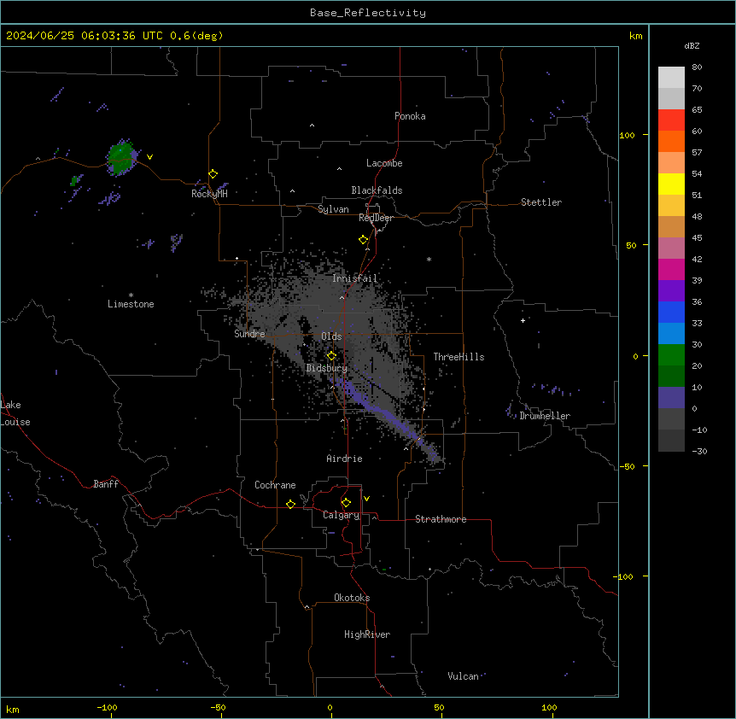
Task: Select the light gray 80-70 dBZ swatch
Action: [x=671, y=78]
